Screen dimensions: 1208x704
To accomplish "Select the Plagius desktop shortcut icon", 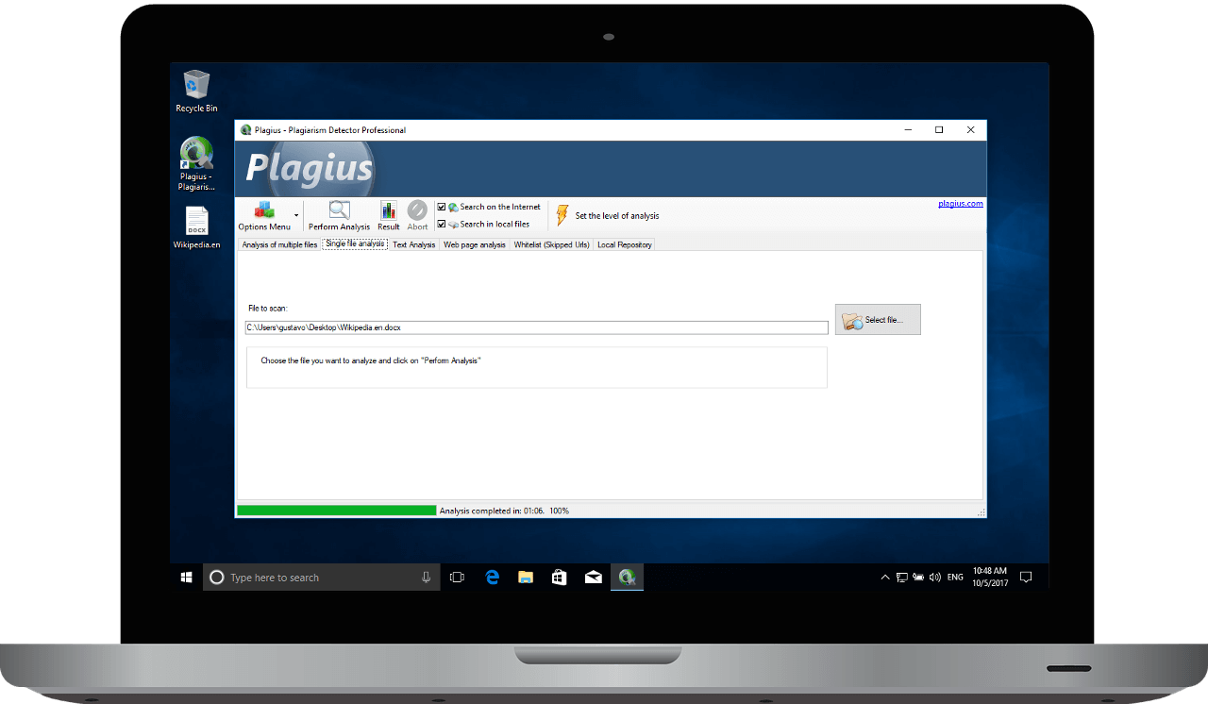I will (x=196, y=163).
